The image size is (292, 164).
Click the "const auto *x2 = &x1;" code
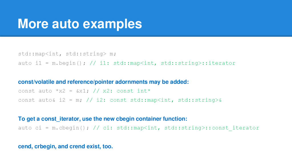[53, 91]
